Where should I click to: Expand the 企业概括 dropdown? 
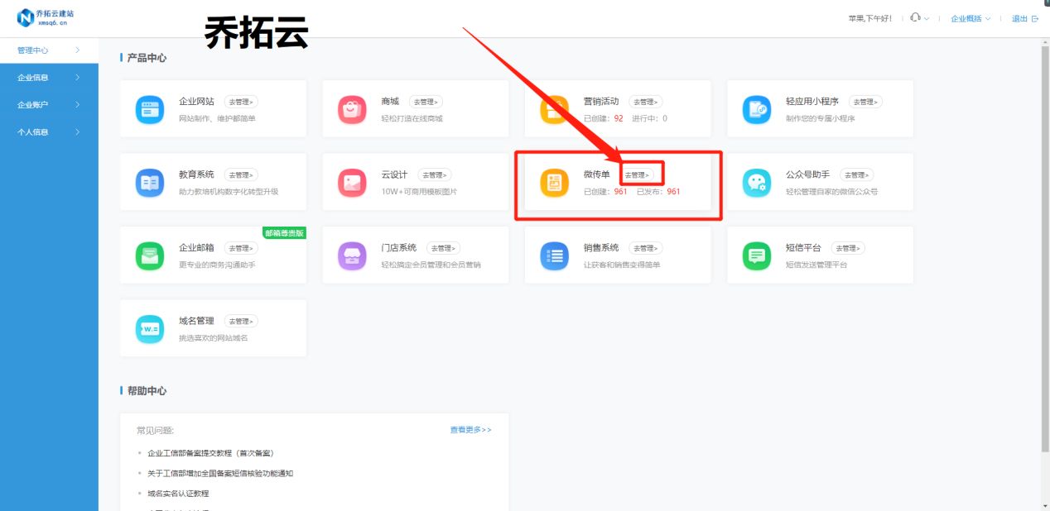[x=971, y=18]
